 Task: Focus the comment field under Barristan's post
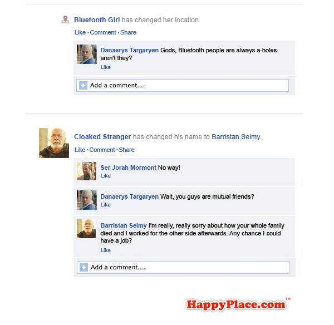point(183,267)
